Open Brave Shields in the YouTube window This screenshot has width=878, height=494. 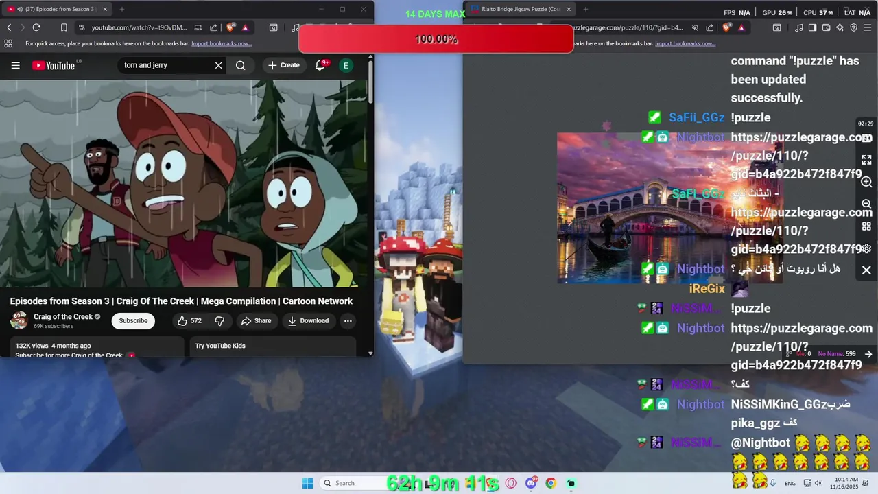[231, 27]
